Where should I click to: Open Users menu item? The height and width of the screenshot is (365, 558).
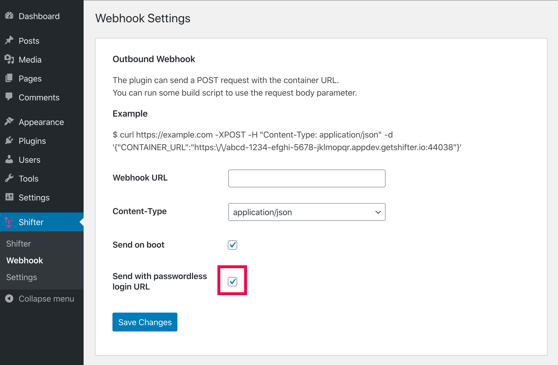point(42,160)
